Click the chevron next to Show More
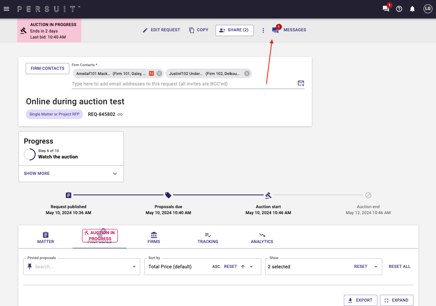The image size is (436, 306). tap(115, 174)
